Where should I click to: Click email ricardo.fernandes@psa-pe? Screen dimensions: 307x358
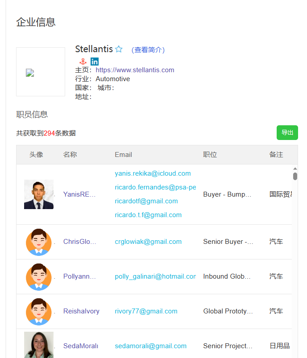[155, 187]
